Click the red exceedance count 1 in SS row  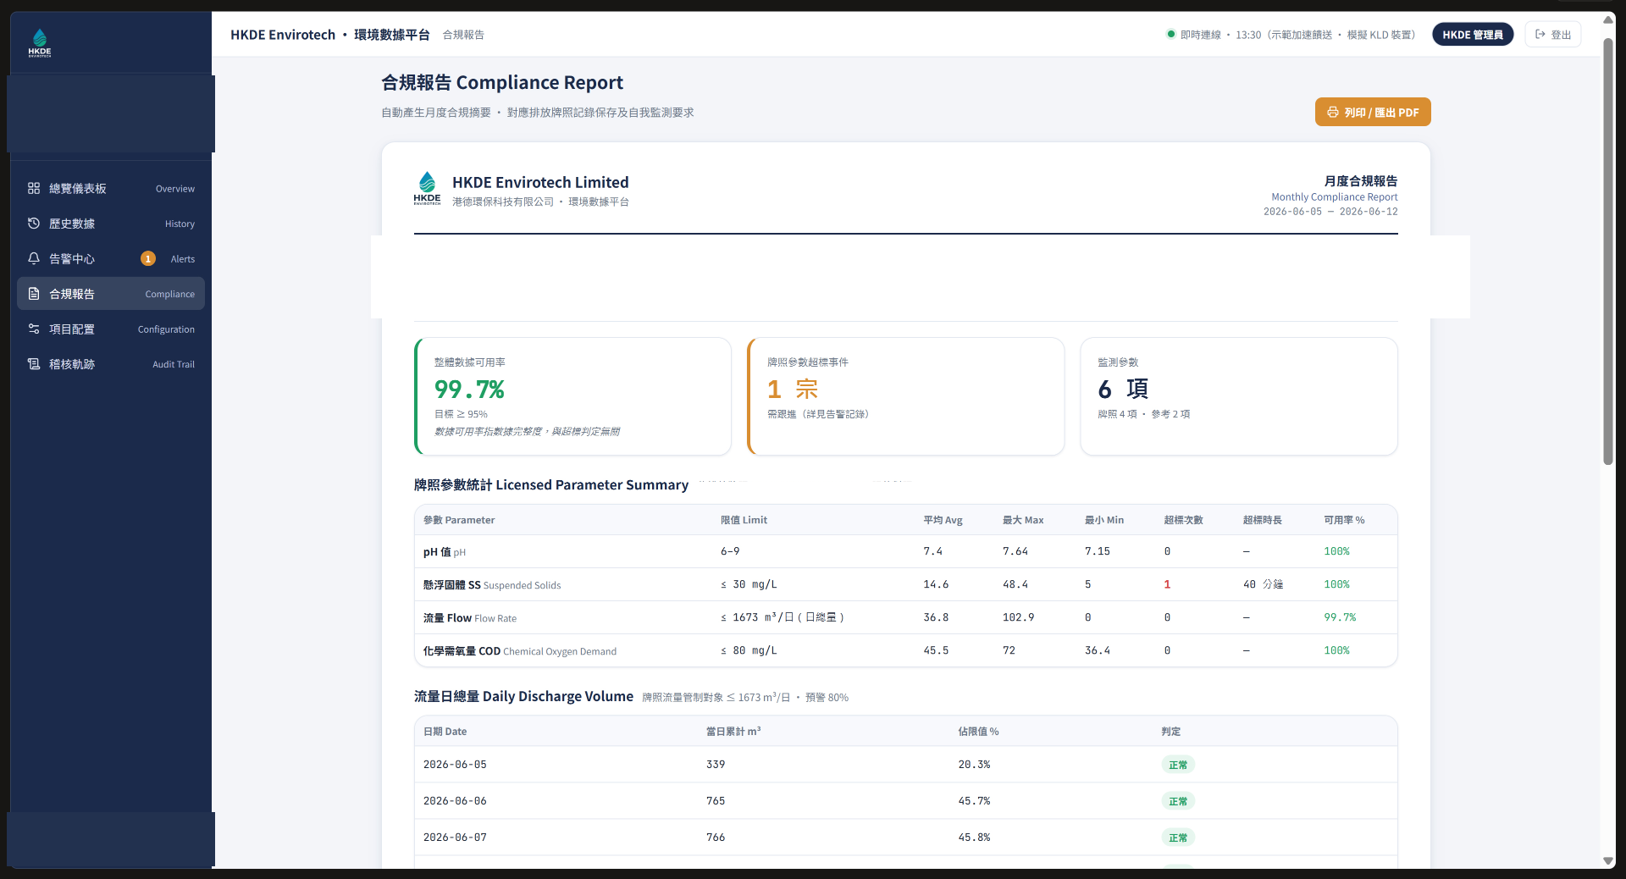click(1167, 584)
